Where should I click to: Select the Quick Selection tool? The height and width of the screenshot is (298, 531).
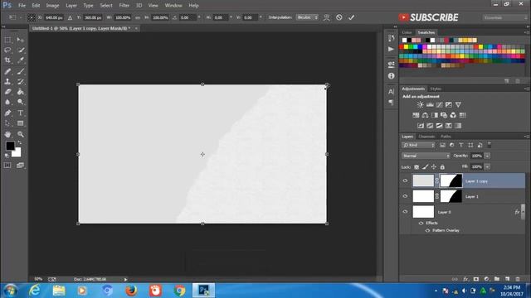pos(20,50)
